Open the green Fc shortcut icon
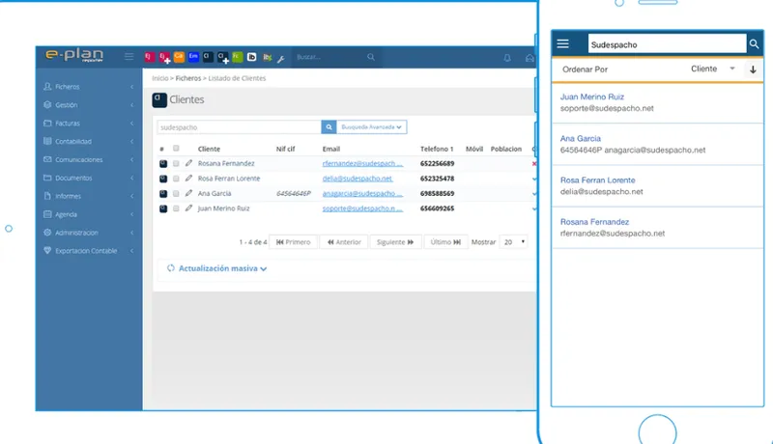 [x=237, y=57]
